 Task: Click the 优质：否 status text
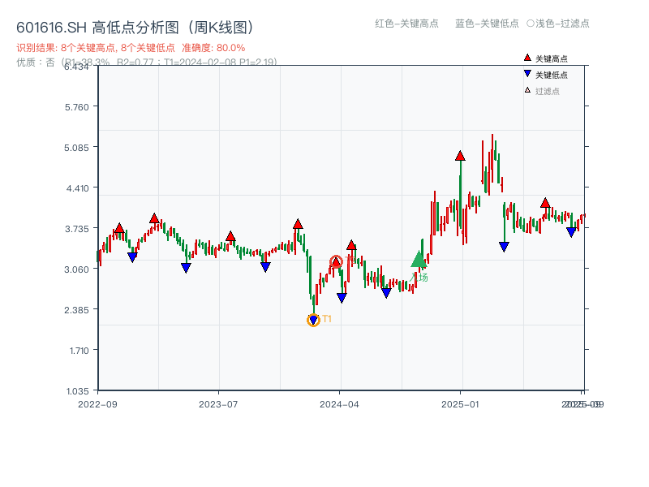[x=34, y=61]
